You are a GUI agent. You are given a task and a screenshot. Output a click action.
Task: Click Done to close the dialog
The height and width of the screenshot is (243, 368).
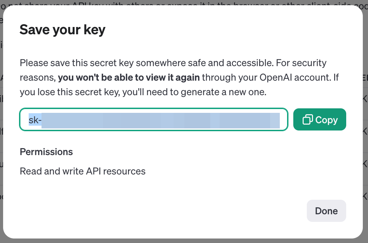(x=326, y=211)
